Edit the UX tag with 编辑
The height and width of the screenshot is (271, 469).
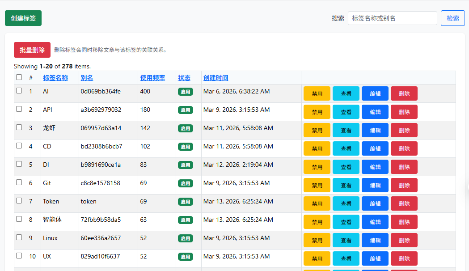375,259
